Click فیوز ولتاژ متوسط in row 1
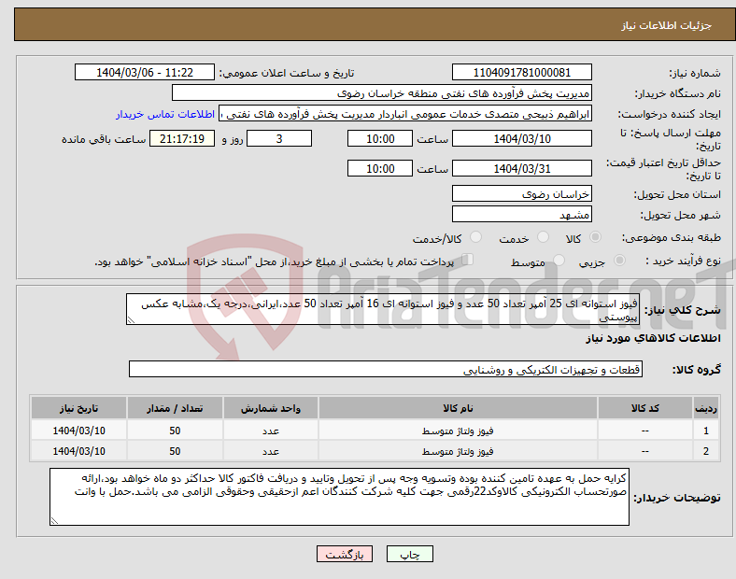 [x=458, y=431]
